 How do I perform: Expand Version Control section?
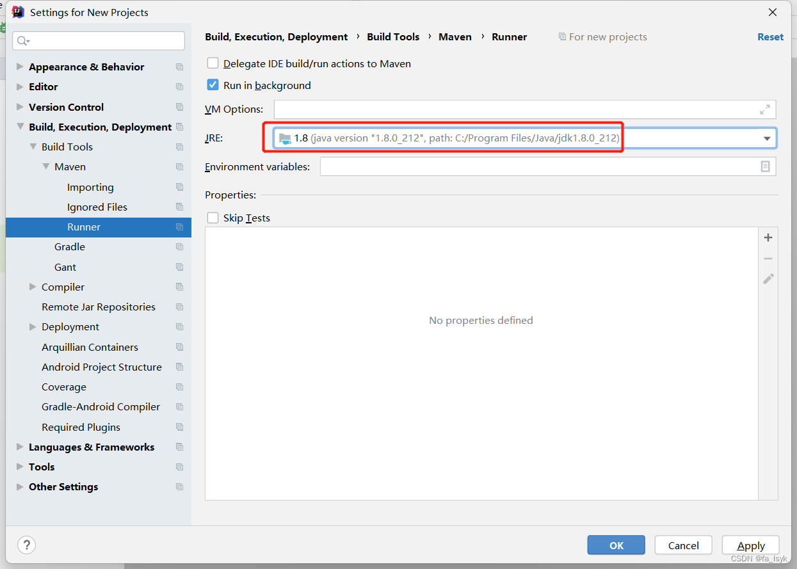[20, 107]
